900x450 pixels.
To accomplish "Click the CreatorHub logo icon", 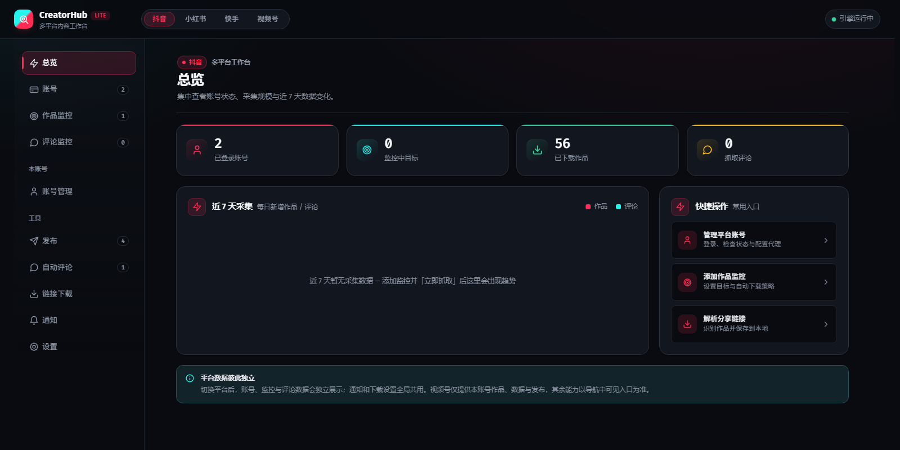I will 24,19.
